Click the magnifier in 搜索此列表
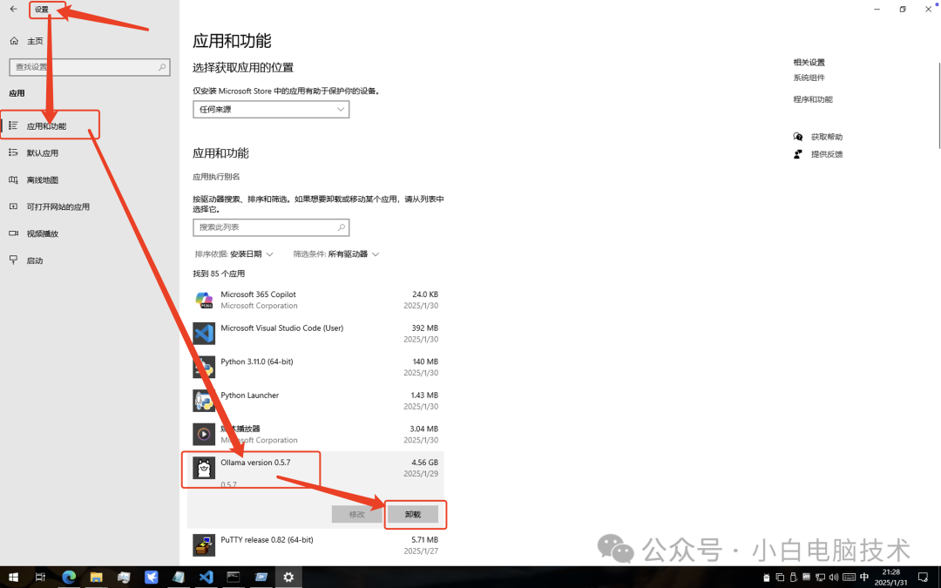The width and height of the screenshot is (941, 588). pos(341,227)
